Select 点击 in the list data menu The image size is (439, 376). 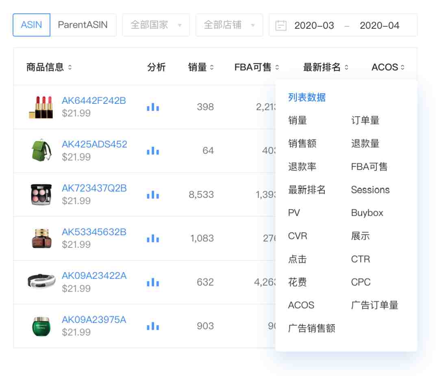[297, 259]
